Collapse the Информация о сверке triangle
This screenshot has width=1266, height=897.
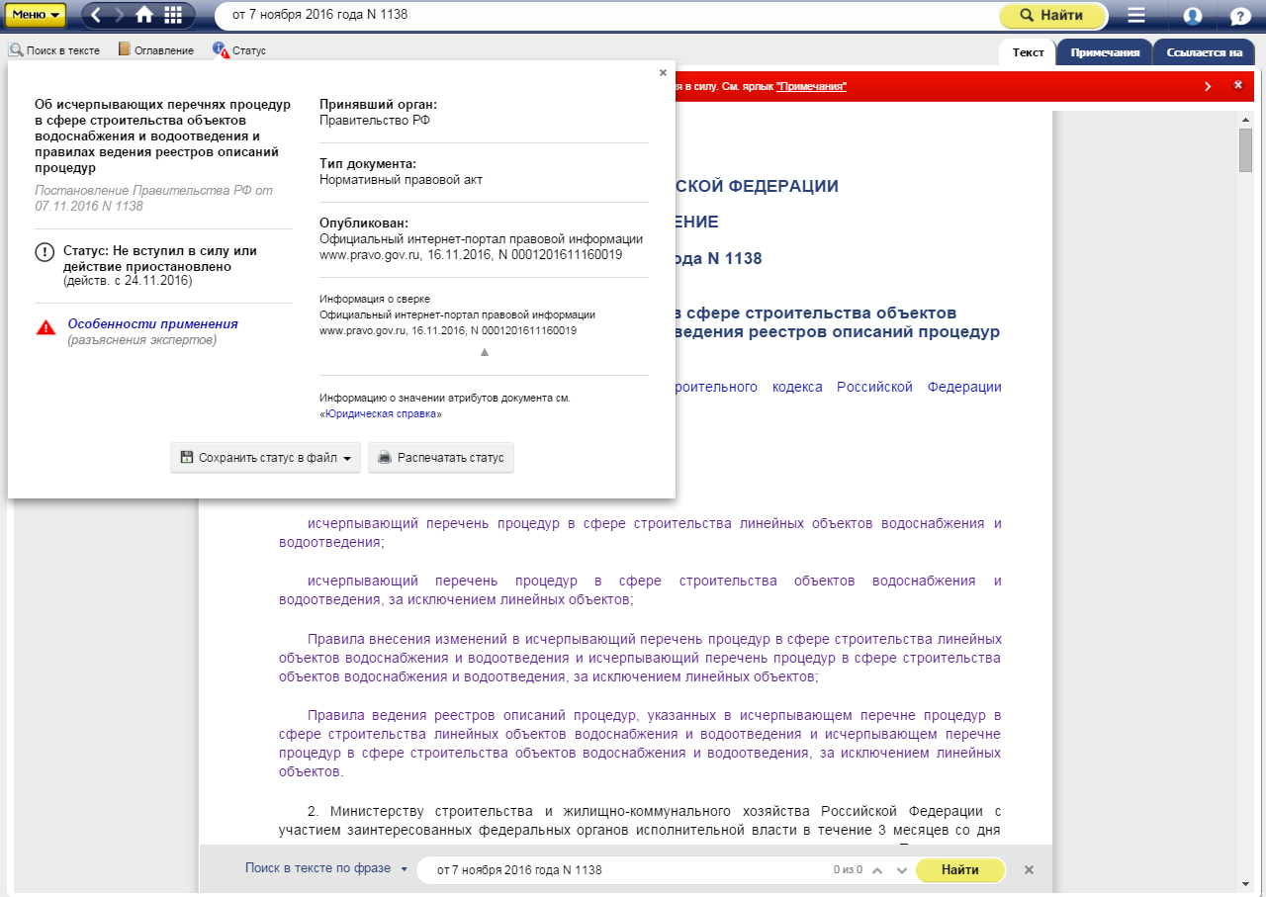point(484,352)
